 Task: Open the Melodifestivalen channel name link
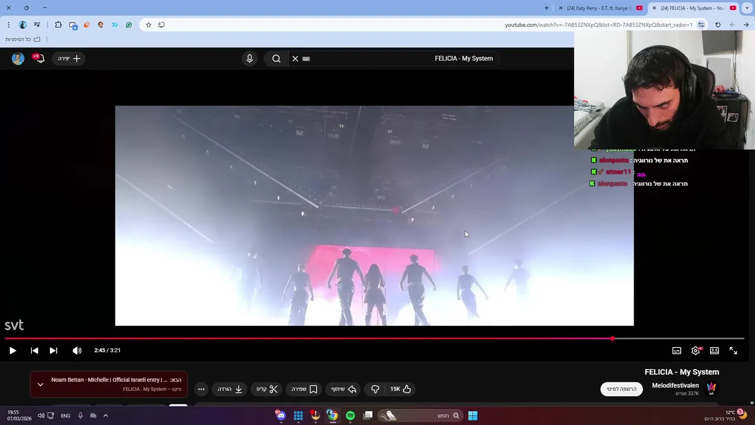[675, 385]
